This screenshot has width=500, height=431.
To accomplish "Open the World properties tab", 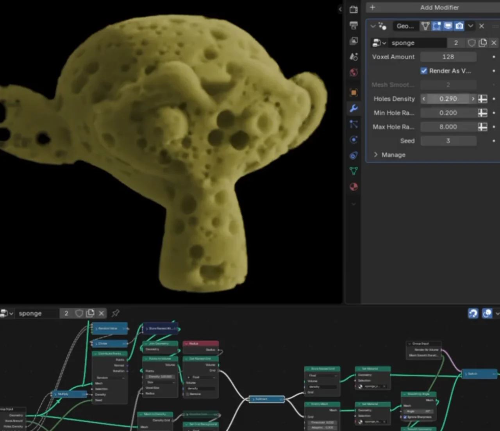I will [x=354, y=73].
